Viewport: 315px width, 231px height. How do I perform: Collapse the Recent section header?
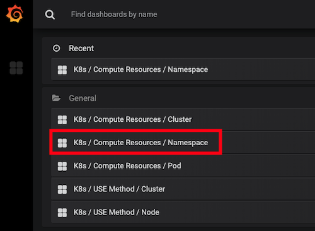(81, 48)
